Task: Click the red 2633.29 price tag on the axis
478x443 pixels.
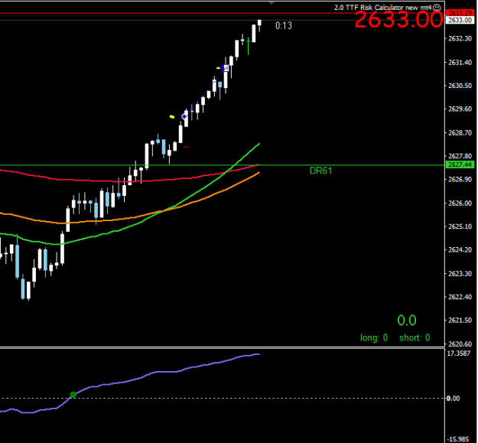Action: point(460,13)
